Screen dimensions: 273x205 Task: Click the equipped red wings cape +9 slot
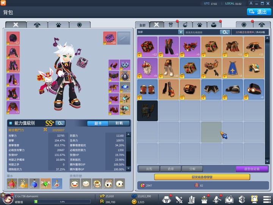(13, 108)
